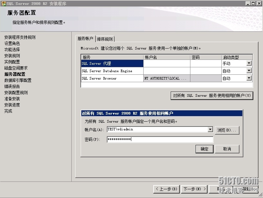Click the 启动类型 column header
The width and height of the screenshot is (263, 198).
[237, 57]
